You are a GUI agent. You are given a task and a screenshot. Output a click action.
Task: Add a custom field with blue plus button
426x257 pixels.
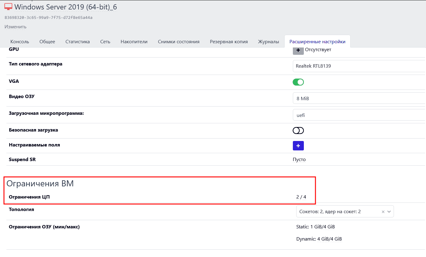pyautogui.click(x=298, y=146)
